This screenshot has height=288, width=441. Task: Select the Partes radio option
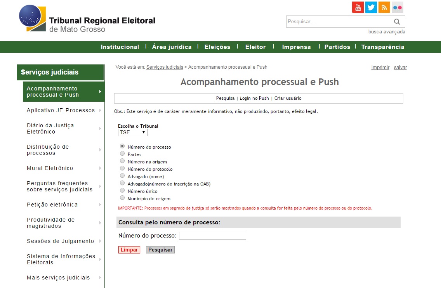click(x=123, y=154)
